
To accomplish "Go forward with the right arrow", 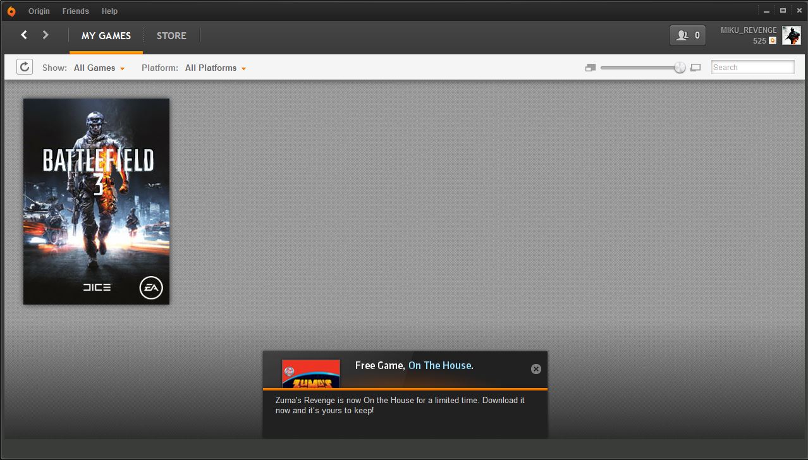I will point(46,35).
